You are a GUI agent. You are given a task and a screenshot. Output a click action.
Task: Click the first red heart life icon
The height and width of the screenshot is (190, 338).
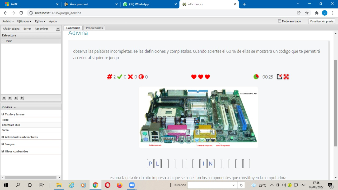point(194,77)
